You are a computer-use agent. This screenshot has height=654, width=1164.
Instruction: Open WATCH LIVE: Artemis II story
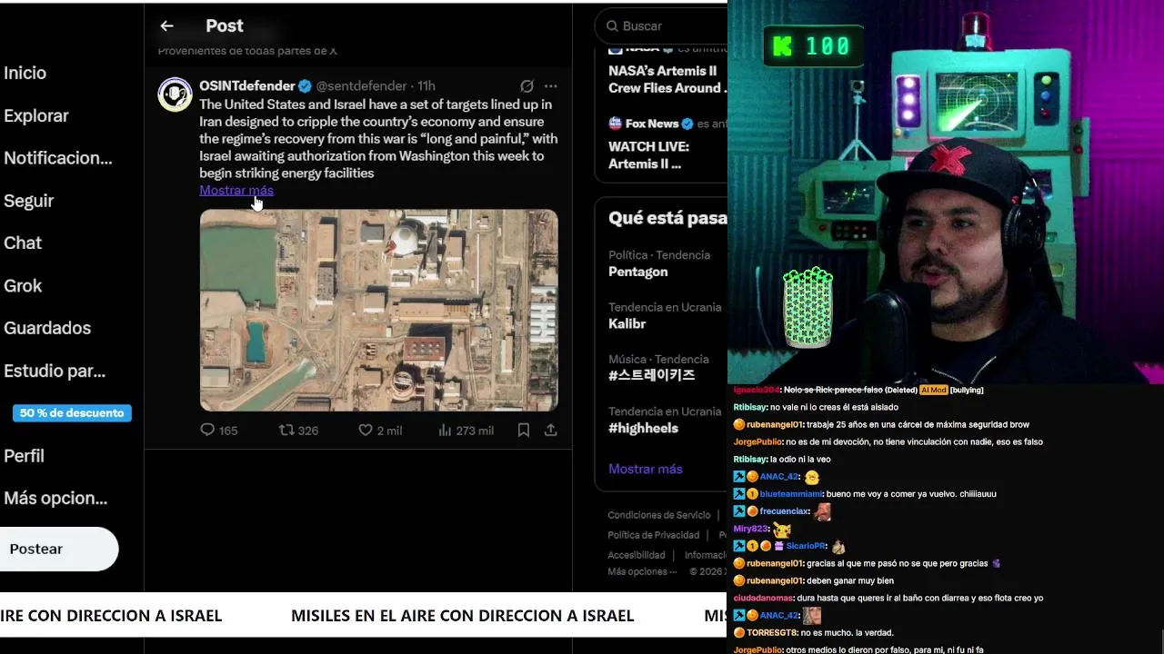(648, 155)
